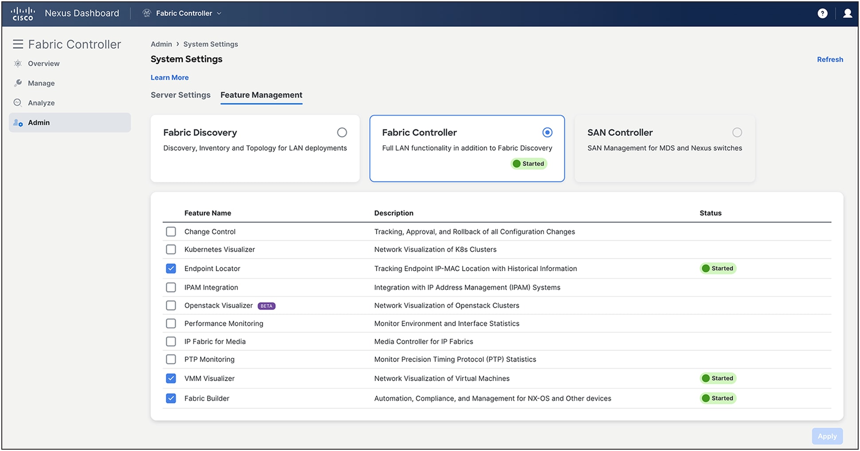Image resolution: width=860 pixels, height=451 pixels.
Task: Click System Settings breadcrumb
Action: point(210,44)
